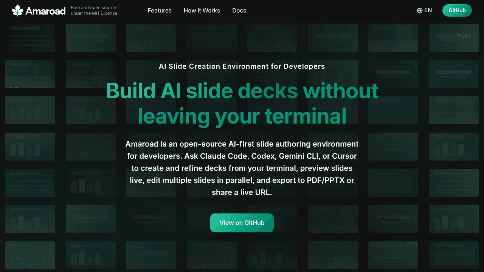Click the Amaroad description paragraph
Viewport: 484px width, 272px height.
pos(242,168)
